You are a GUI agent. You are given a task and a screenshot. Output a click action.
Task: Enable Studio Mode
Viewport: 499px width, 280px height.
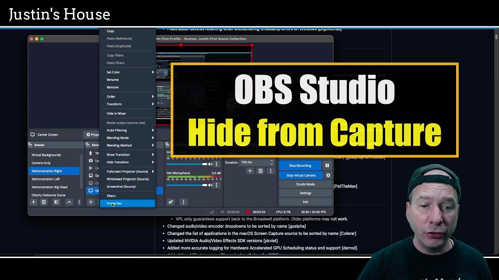point(305,184)
